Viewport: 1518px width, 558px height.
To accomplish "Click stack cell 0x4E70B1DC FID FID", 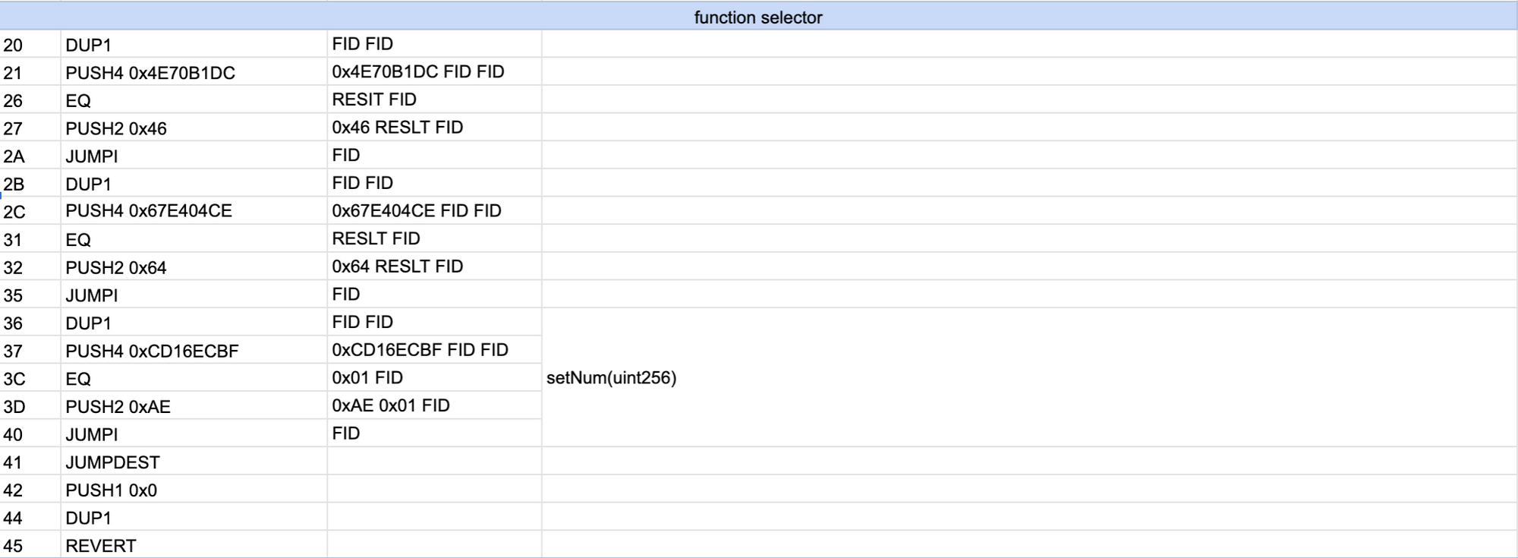I will [x=435, y=72].
